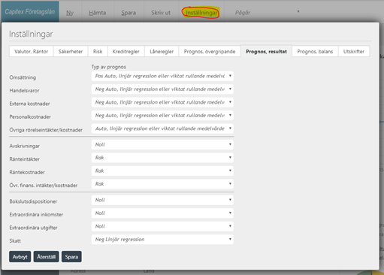384x275 pixels.
Task: Click the Skatt row label
Action: click(15, 241)
